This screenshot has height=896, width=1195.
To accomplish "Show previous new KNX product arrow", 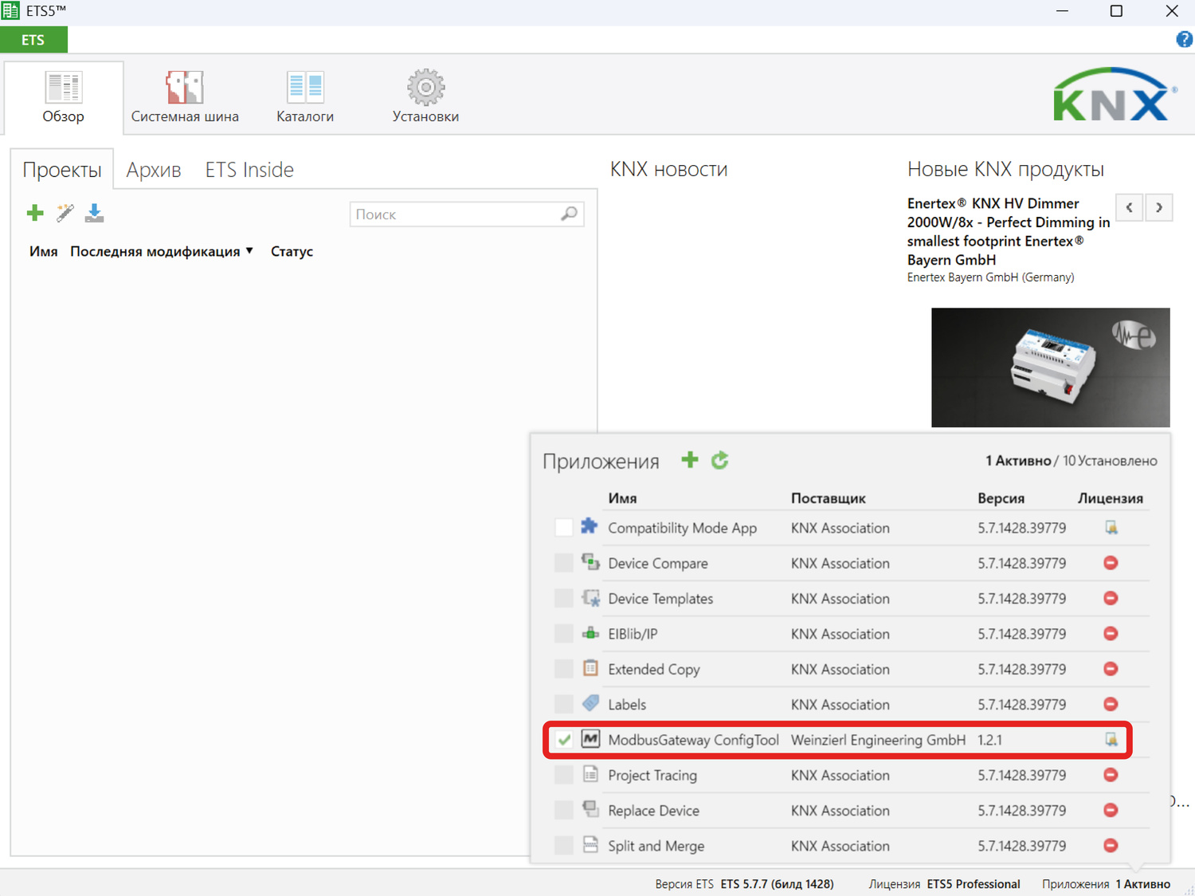I will (1129, 207).
